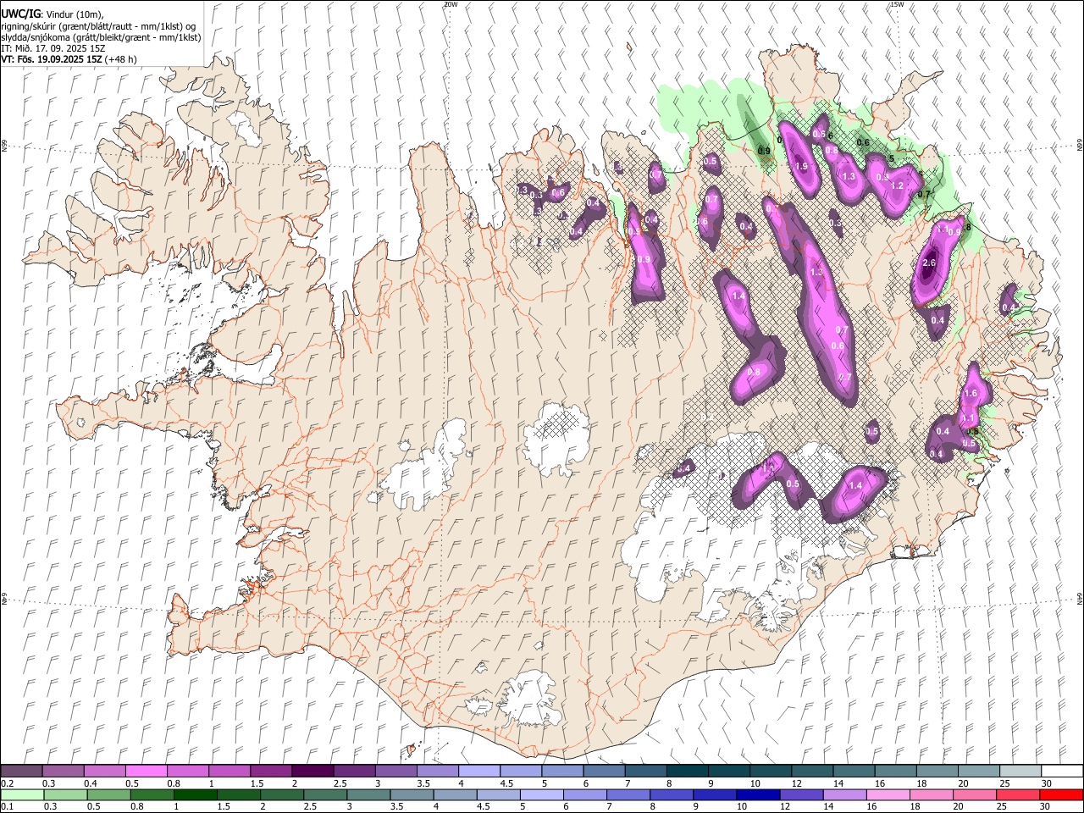Click the crimson 25–30 rain legend swatch
Screen dimensions: 1084x813
(1018, 794)
